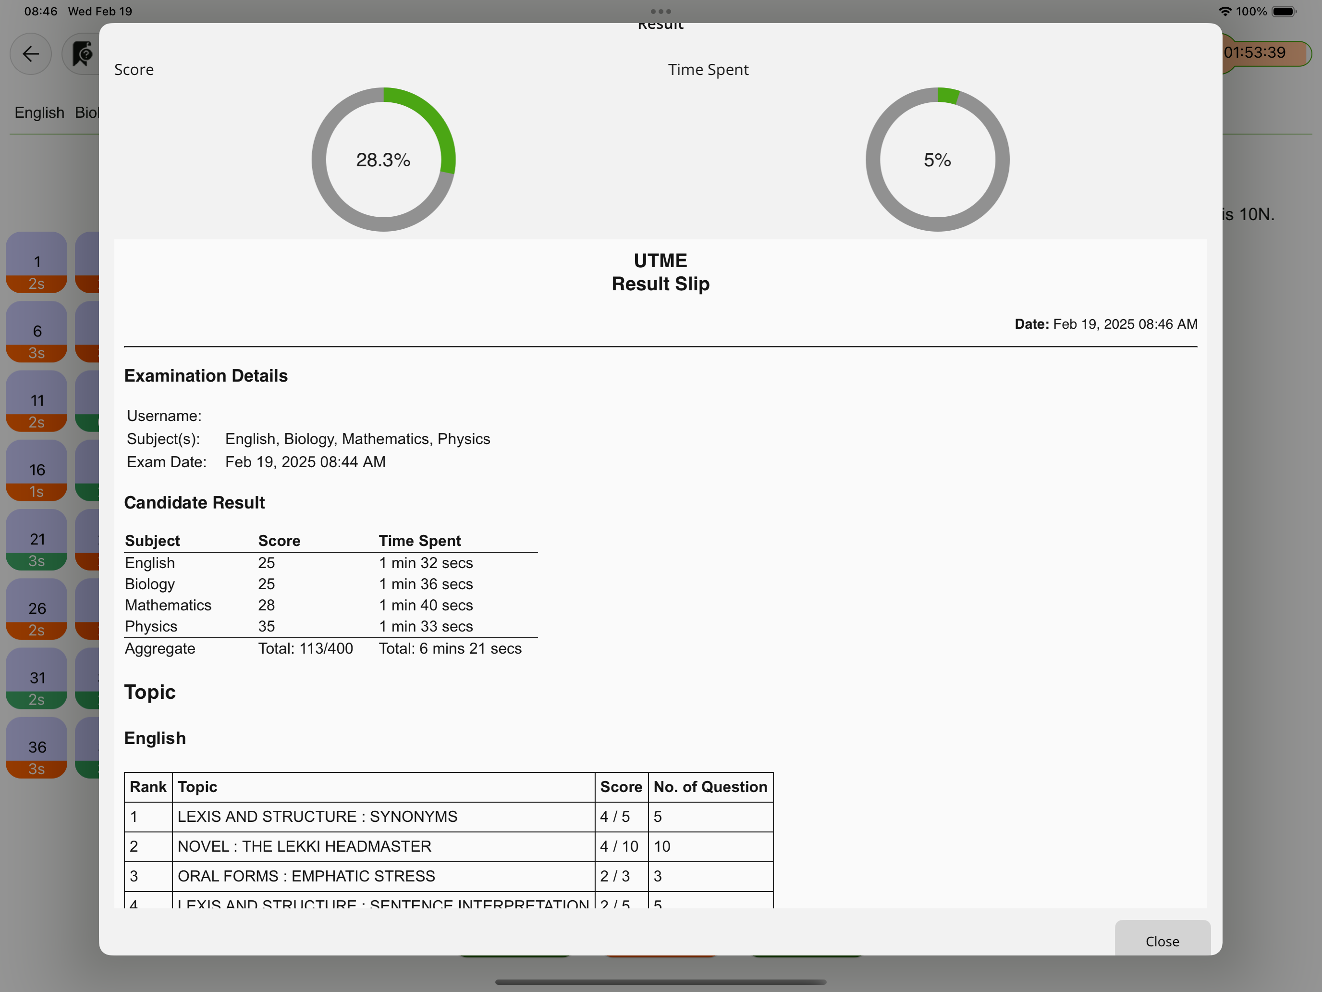Viewport: 1322px width, 992px height.
Task: Switch to the English subject tab
Action: click(x=39, y=112)
